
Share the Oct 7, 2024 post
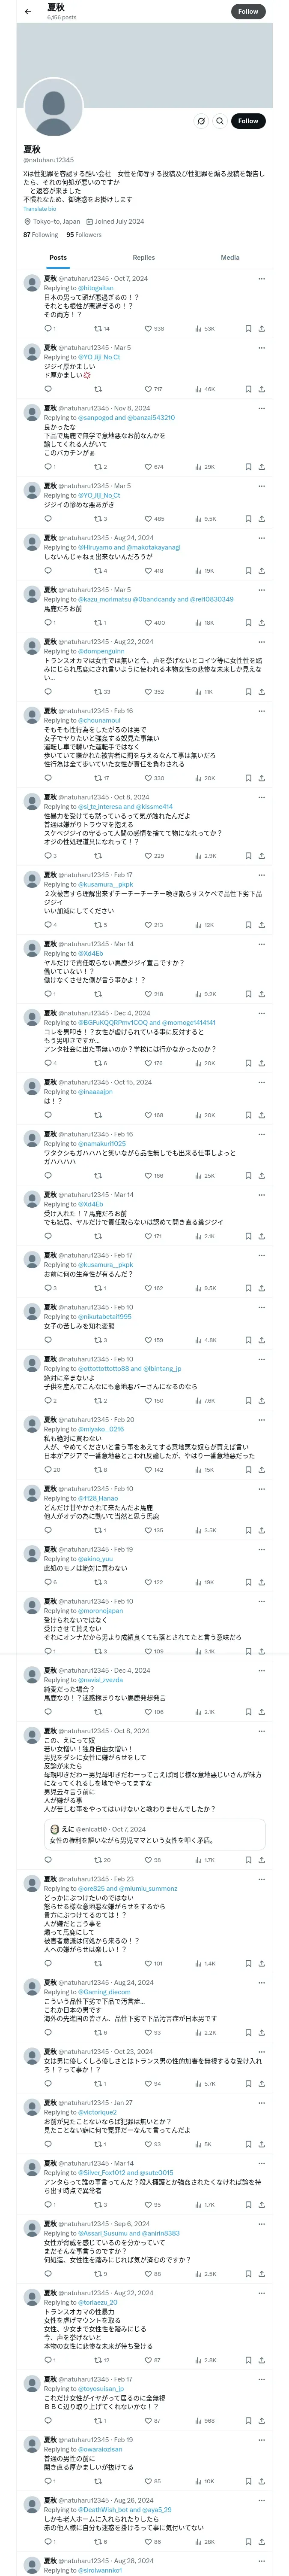[x=261, y=328]
